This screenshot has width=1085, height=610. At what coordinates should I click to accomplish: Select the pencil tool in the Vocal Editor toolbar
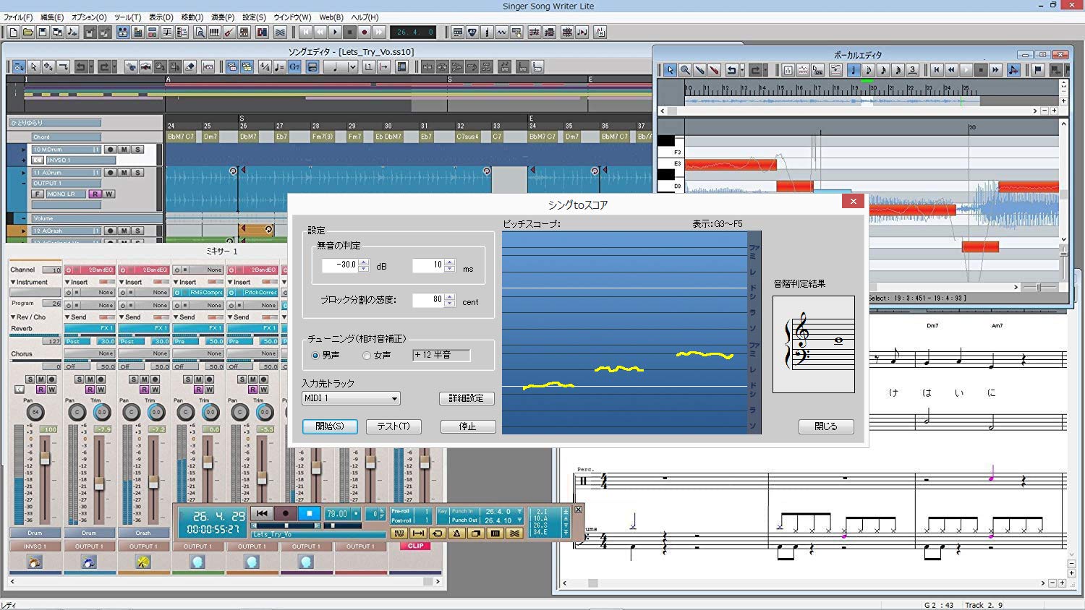pos(699,69)
